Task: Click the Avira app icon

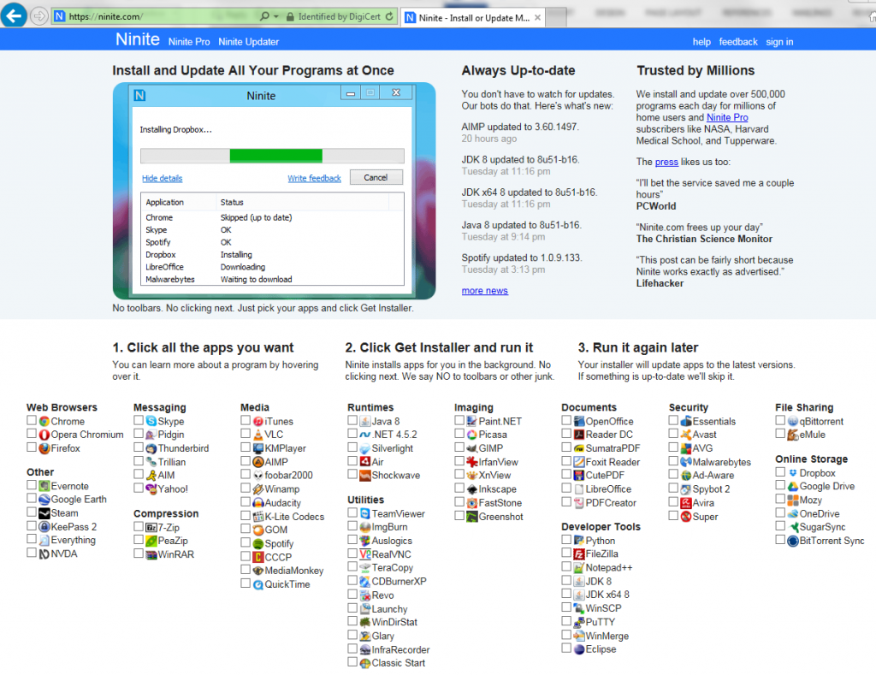Action: (686, 503)
